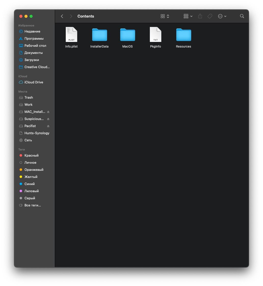Open Hunts-Synology in the sidebar
Viewport: 263px width, 286px height.
tap(34, 133)
